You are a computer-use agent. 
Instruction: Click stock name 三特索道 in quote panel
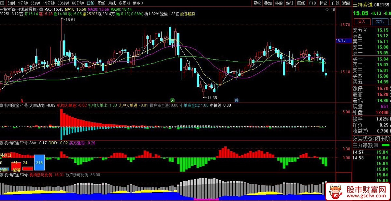click(x=363, y=4)
